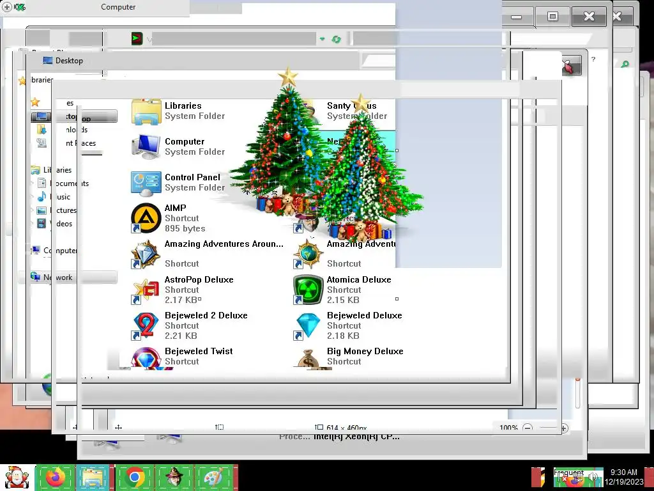Viewport: 654px width, 491px height.
Task: Click the green arrow address bar icon
Action: [137, 39]
